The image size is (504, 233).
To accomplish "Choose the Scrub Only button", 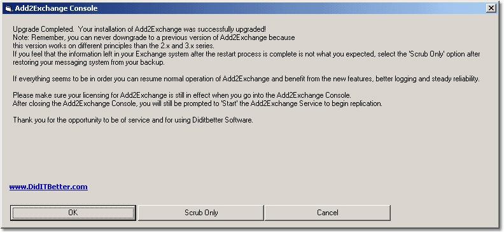I will click(201, 213).
